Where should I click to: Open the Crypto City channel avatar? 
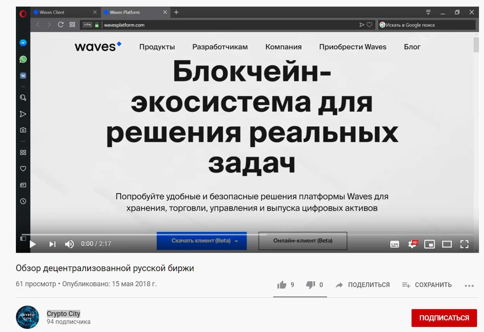tap(28, 317)
